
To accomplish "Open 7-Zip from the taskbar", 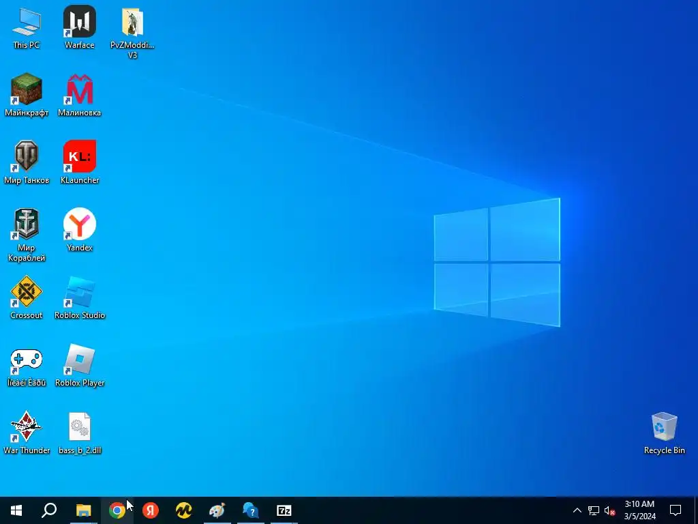I will [x=284, y=510].
